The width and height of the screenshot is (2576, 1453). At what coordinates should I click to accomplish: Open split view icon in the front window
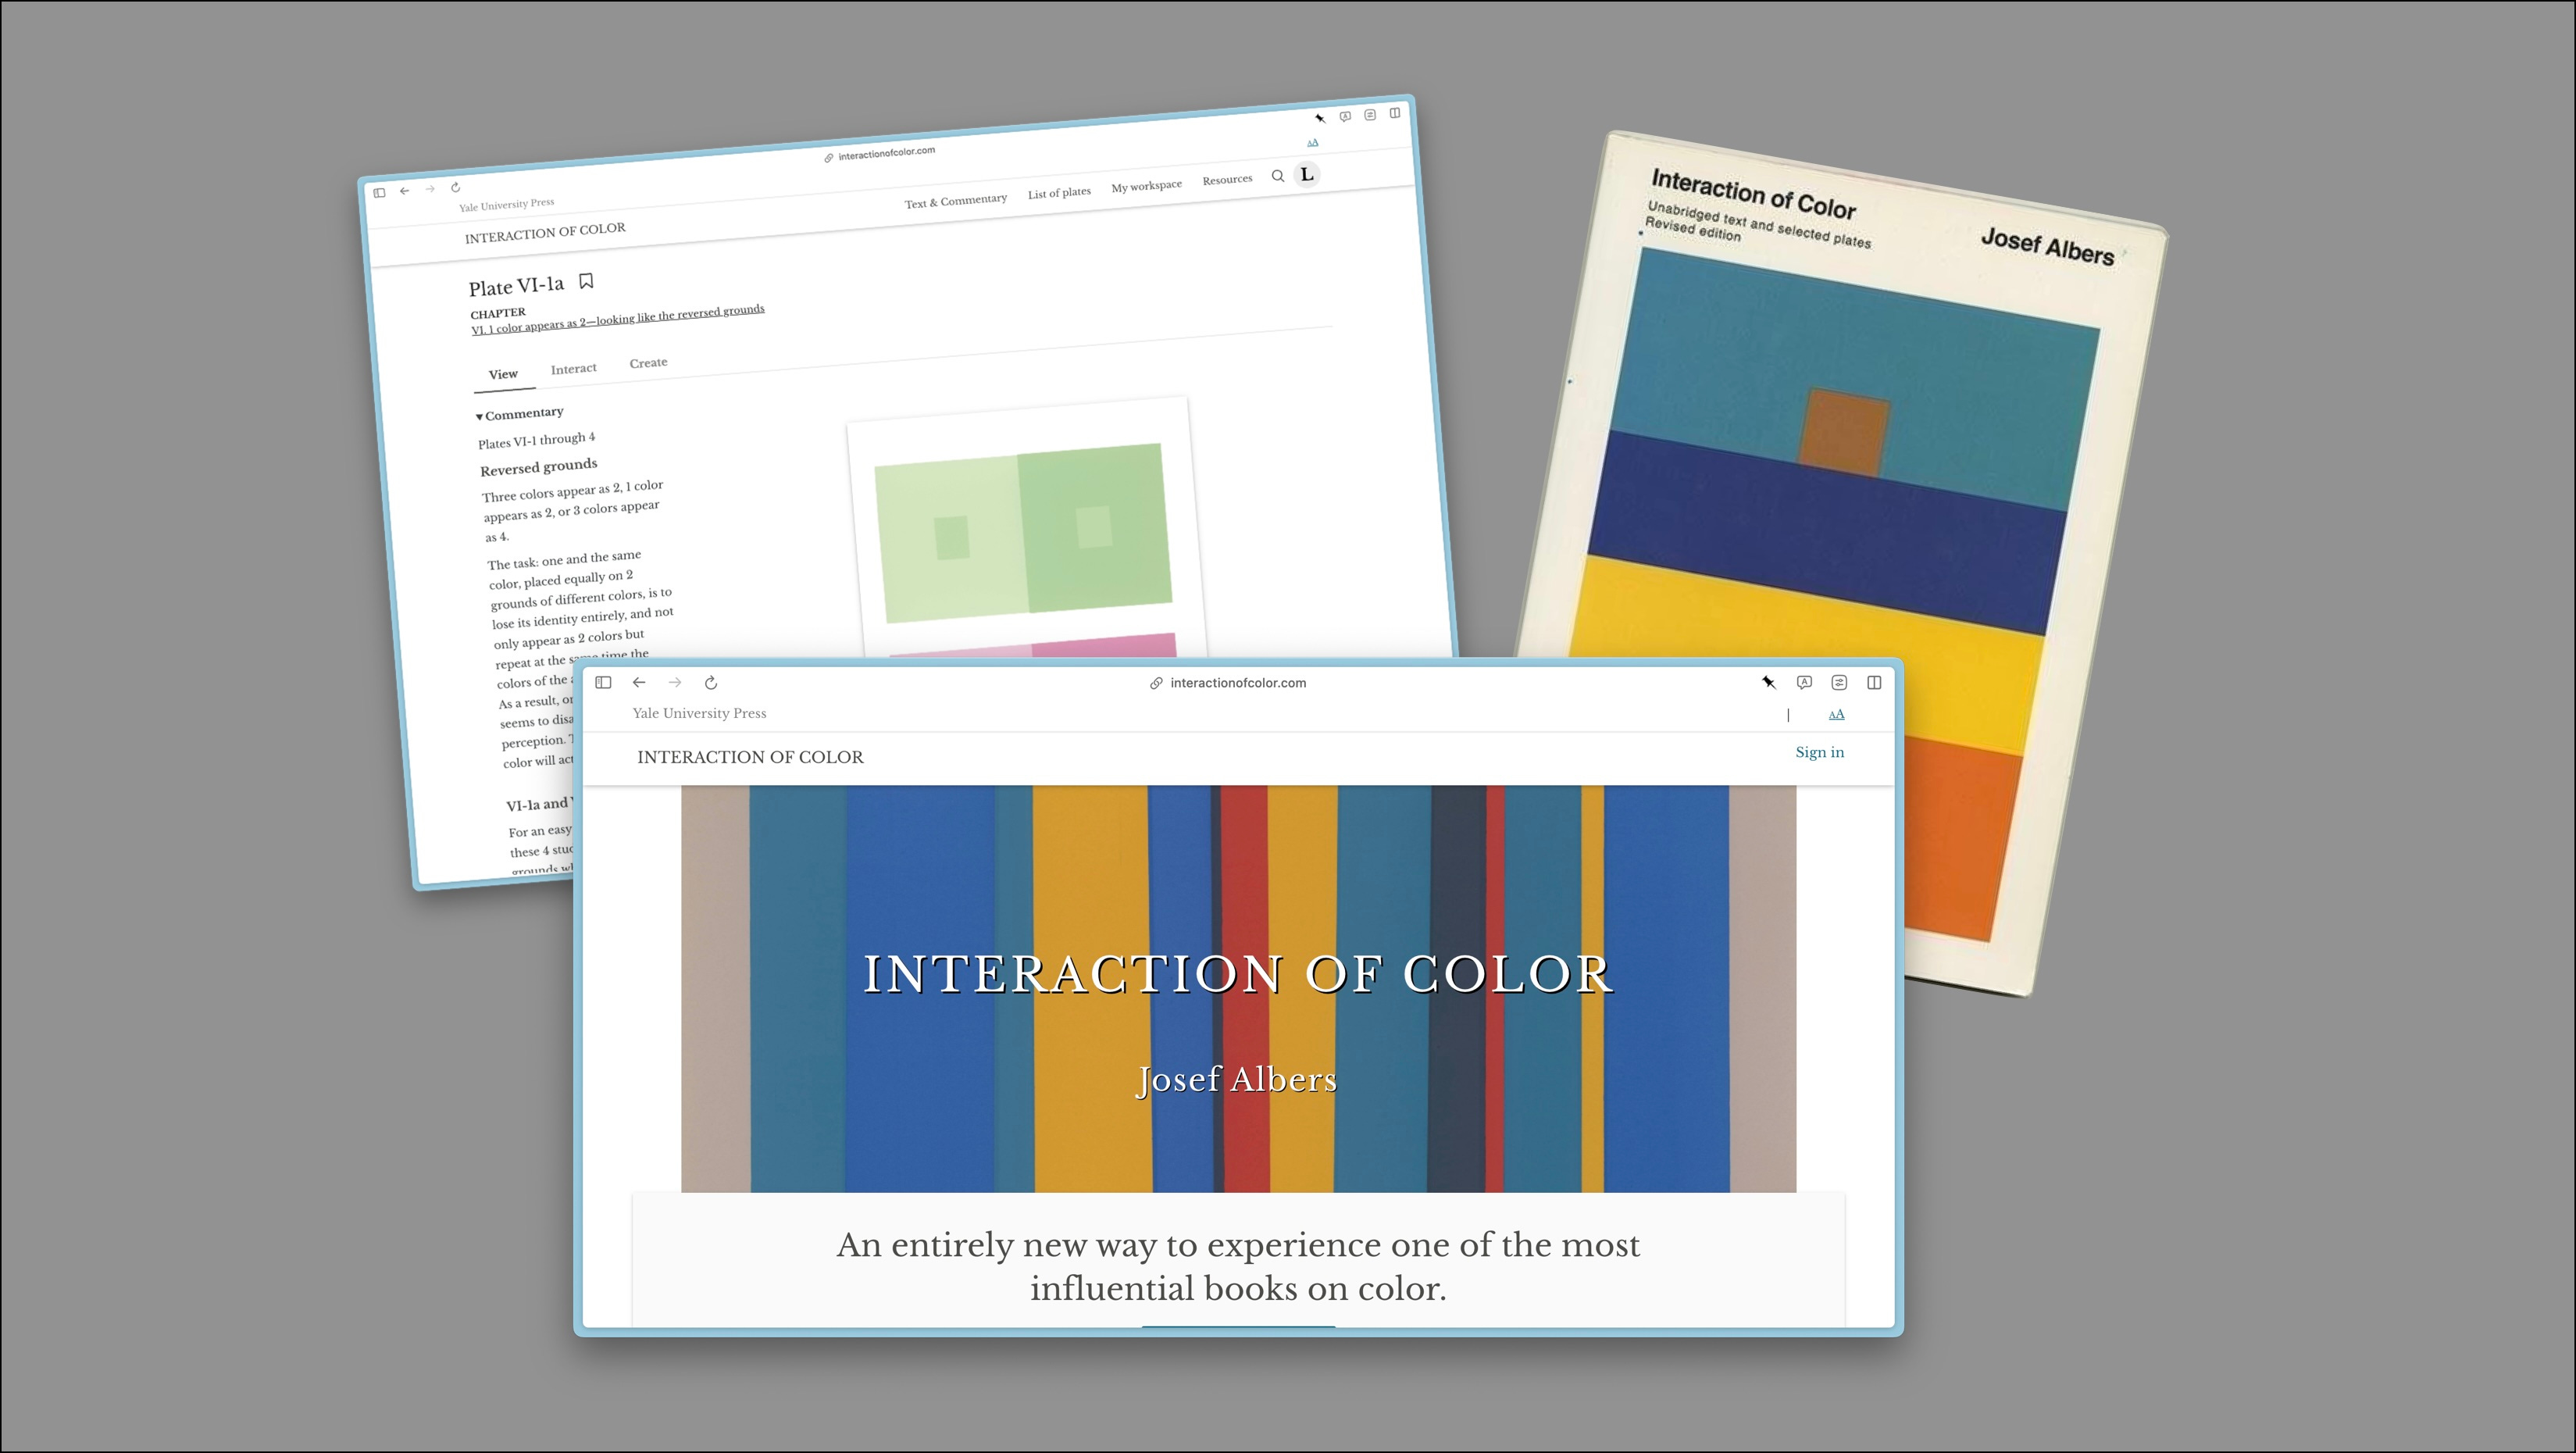[1874, 682]
